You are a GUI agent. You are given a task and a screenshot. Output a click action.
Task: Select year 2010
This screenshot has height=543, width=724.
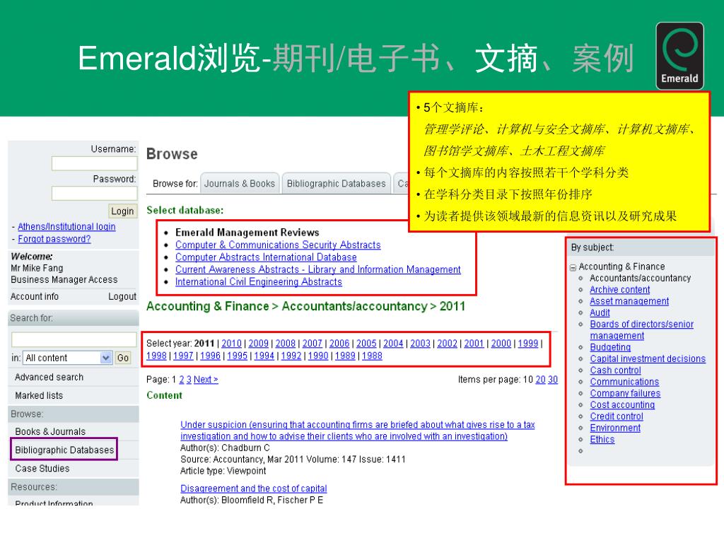(231, 344)
